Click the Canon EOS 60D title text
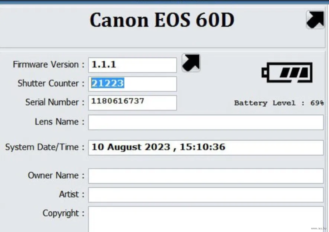Image resolution: width=329 pixels, height=232 pixels. click(x=162, y=20)
